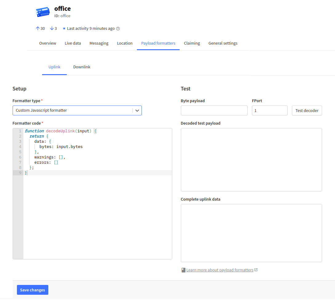The height and width of the screenshot is (300, 335).
Task: Switch to the Downlink formatter tab
Action: tap(82, 67)
